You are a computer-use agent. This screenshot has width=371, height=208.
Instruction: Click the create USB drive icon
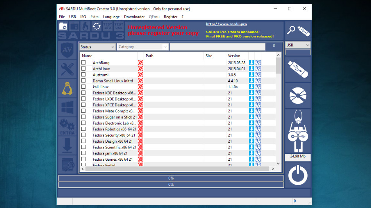coord(298,69)
